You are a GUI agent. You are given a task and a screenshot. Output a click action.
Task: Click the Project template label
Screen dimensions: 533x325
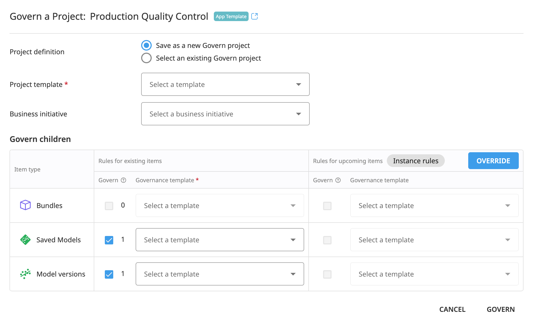coord(39,85)
